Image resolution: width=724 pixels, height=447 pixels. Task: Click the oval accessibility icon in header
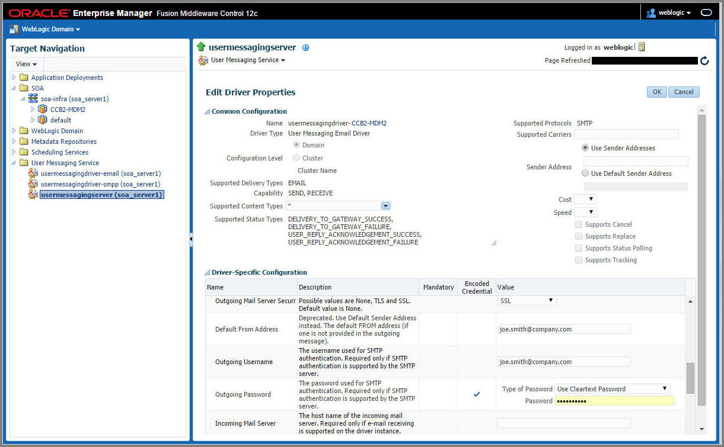(706, 12)
